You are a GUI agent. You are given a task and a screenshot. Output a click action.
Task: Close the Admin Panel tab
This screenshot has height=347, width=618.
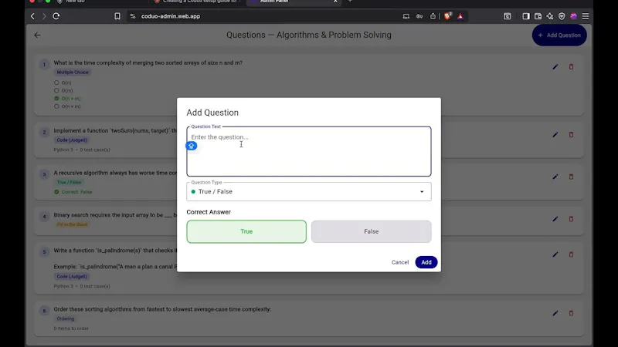335,2
